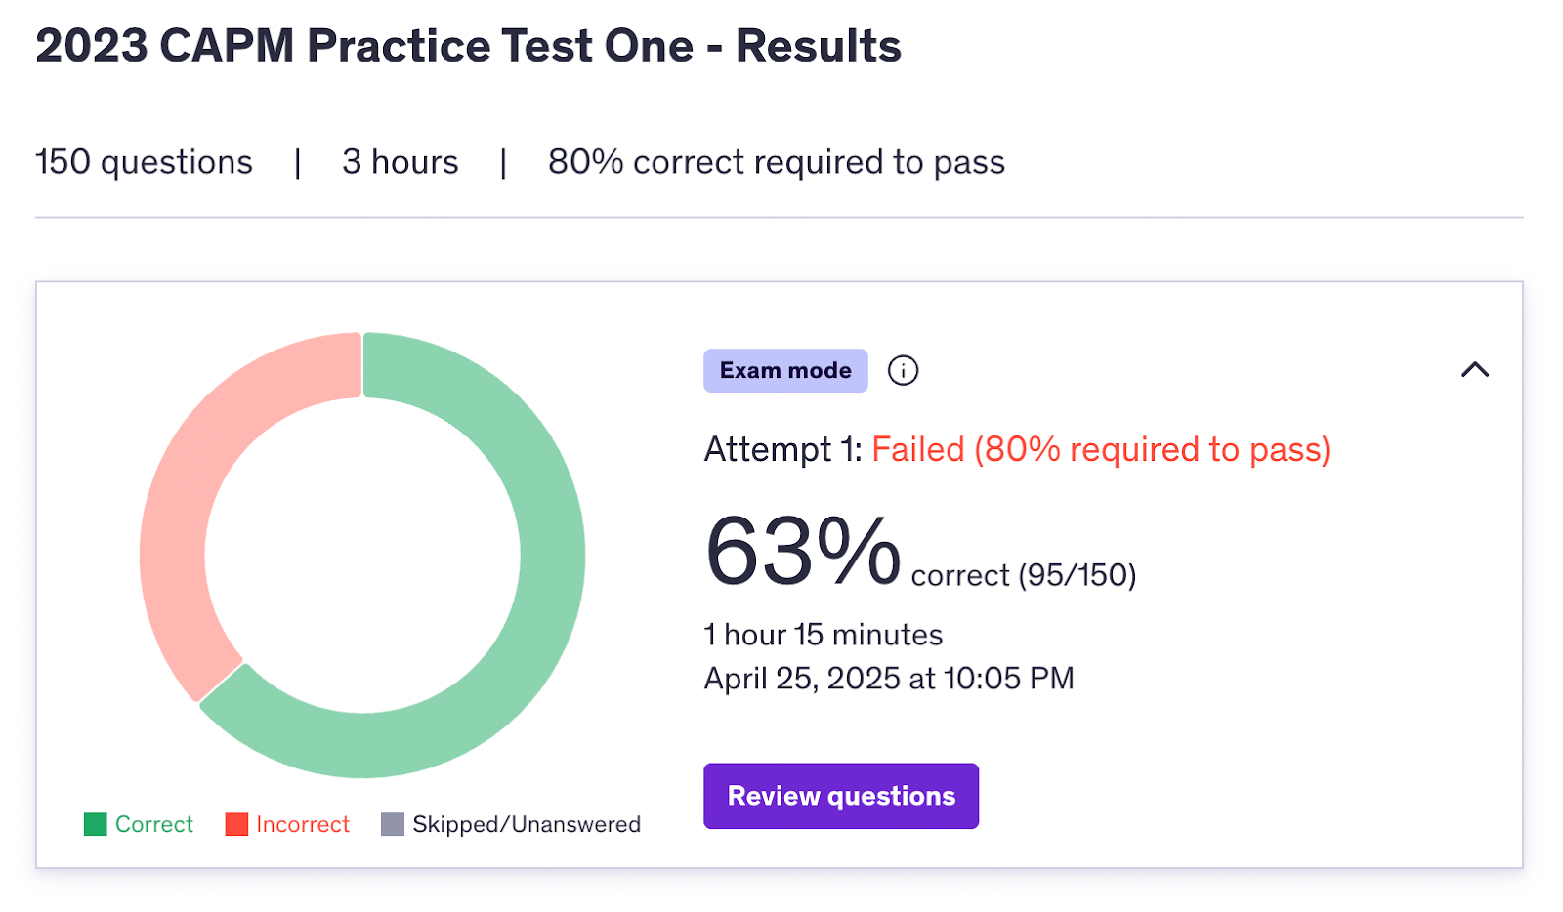Click the Incorrect legend label
The width and height of the screenshot is (1563, 912).
(303, 824)
